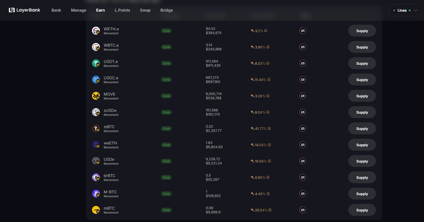Click the 697,273 USDC.e amount
Viewport: 424px width, 222px height.
[x=212, y=77]
